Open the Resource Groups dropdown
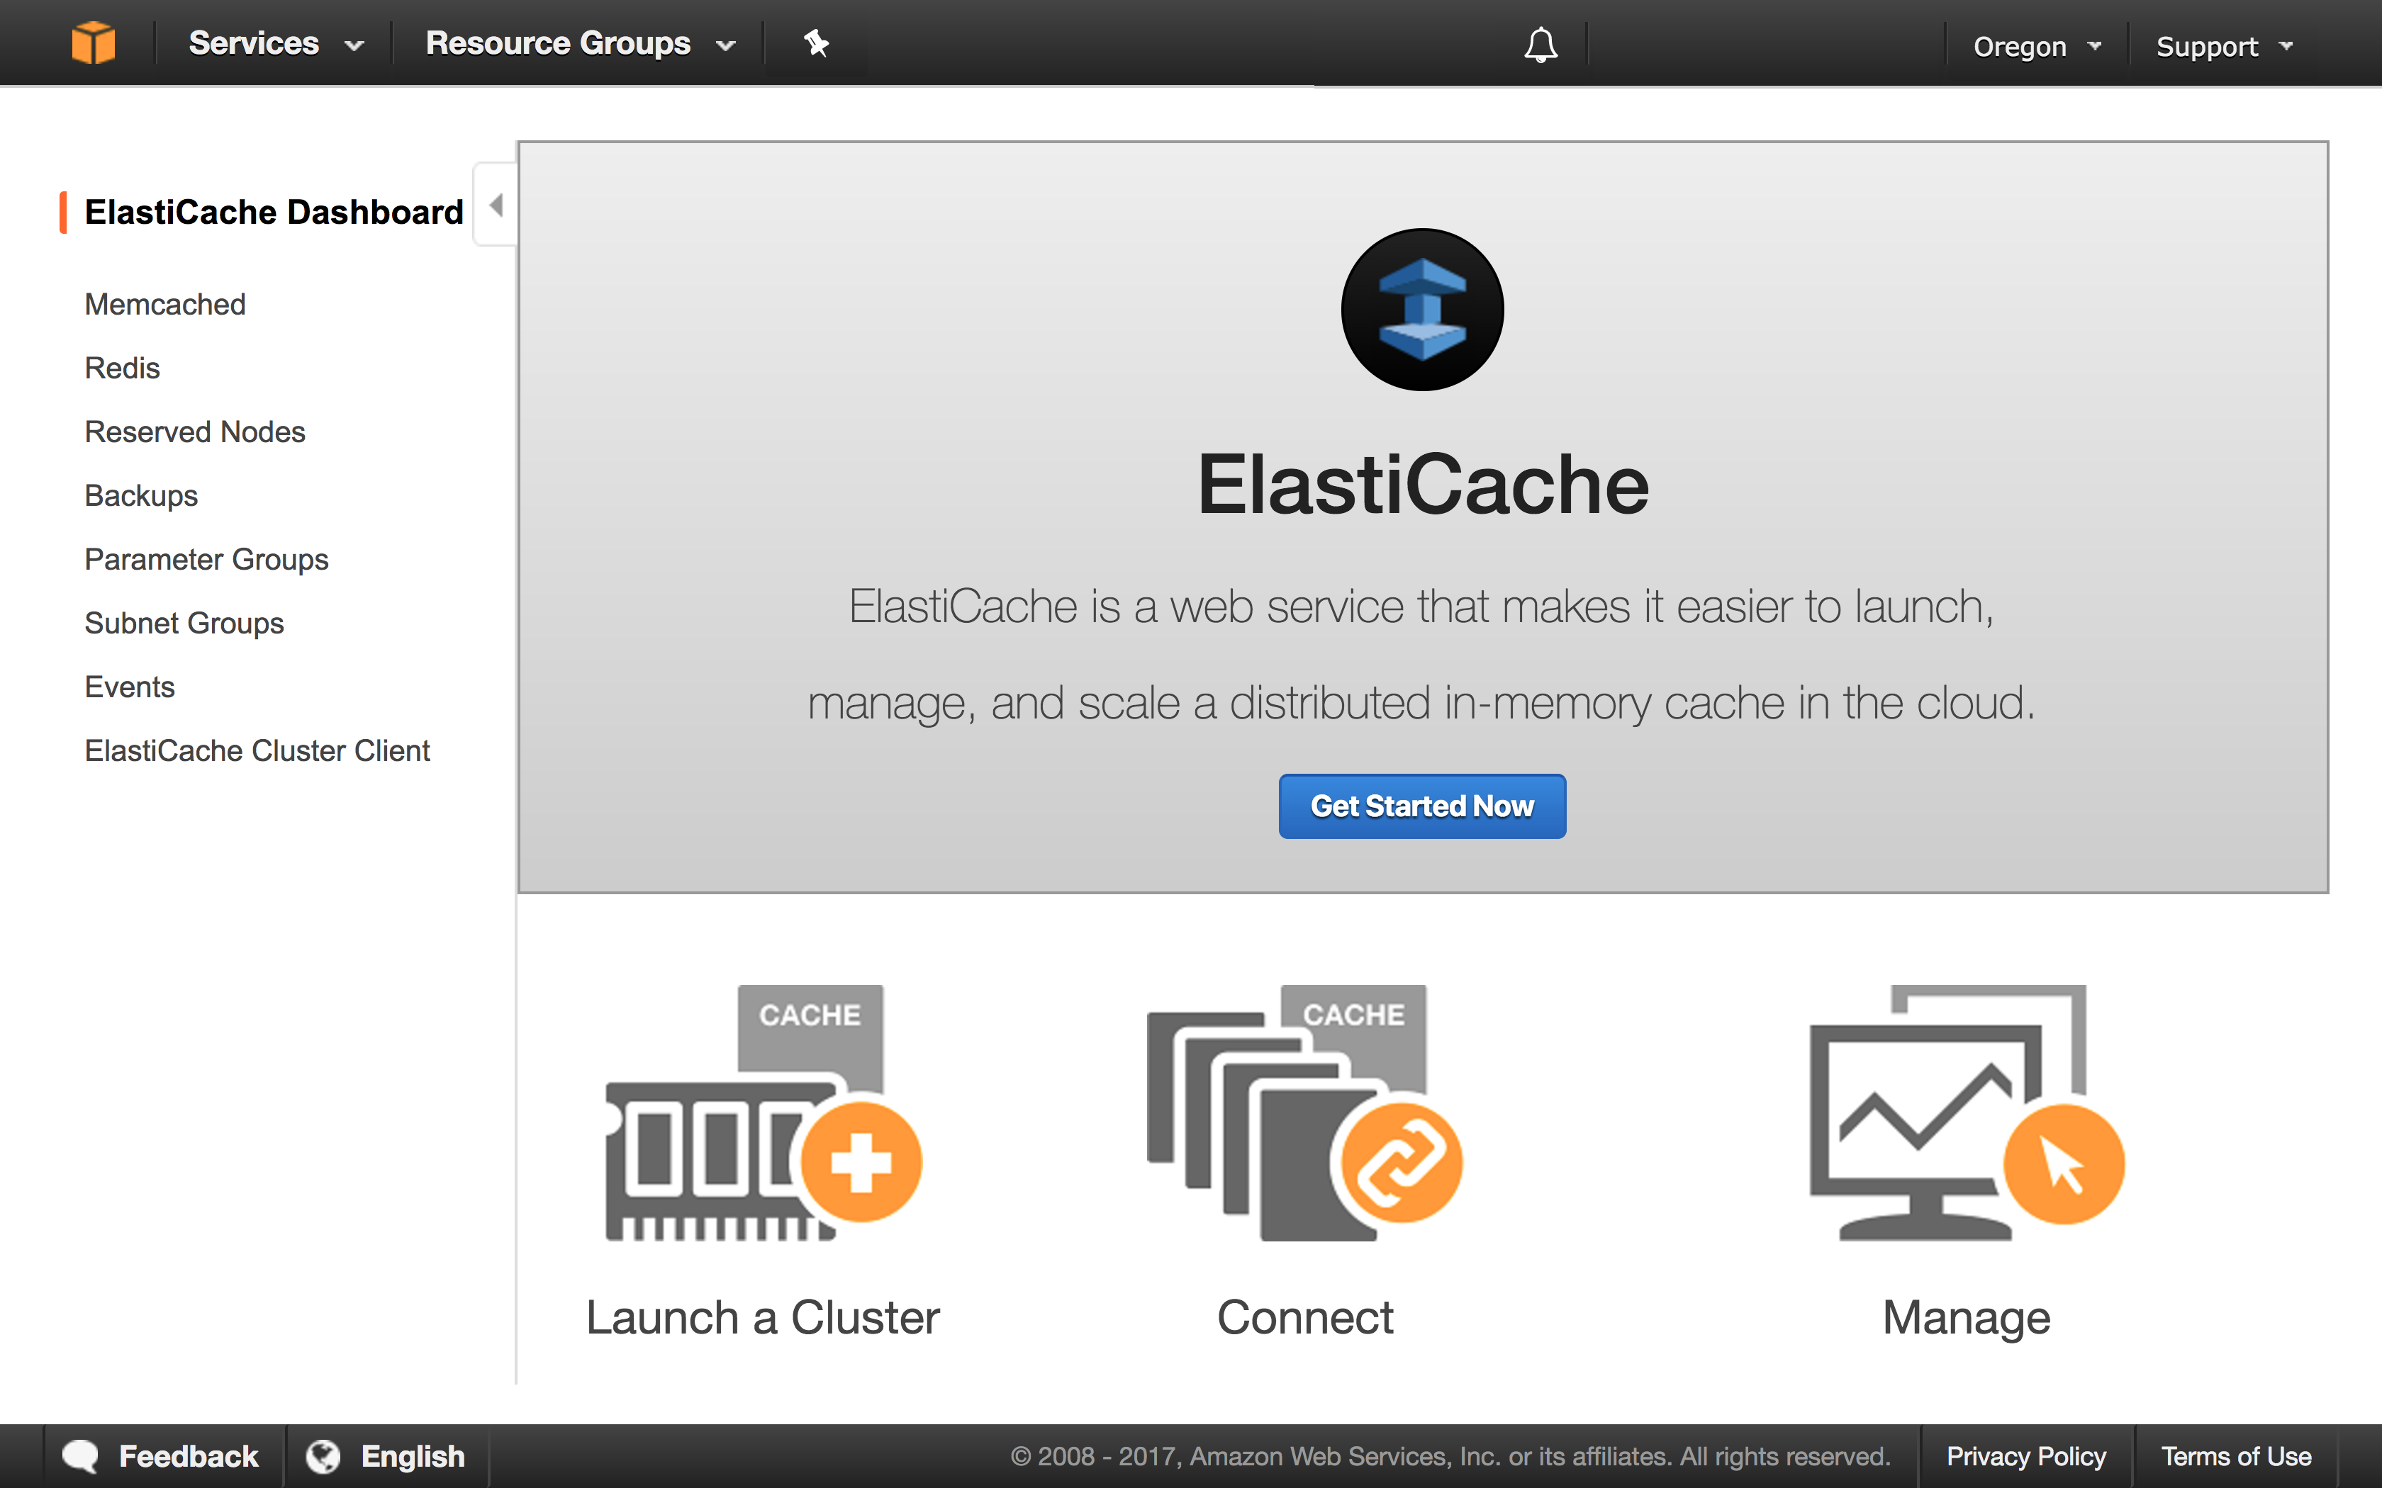Viewport: 2382px width, 1488px height. (x=581, y=43)
